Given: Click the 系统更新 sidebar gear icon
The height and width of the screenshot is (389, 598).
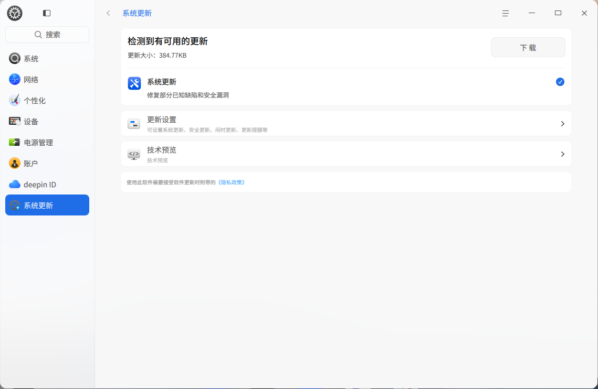Looking at the screenshot, I should (15, 206).
